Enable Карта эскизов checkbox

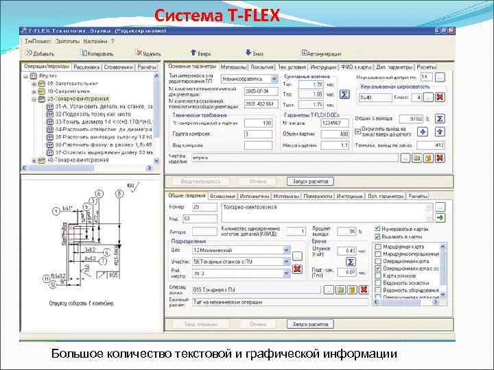pos(378,275)
